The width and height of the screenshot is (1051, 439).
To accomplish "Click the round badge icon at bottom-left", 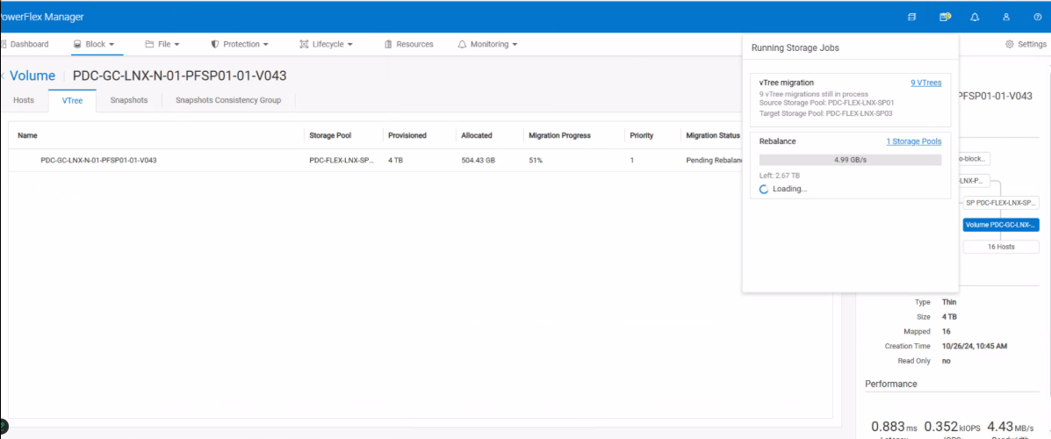I will click(4, 425).
